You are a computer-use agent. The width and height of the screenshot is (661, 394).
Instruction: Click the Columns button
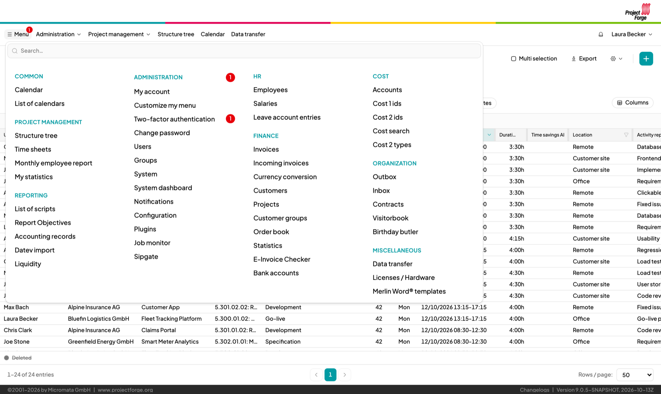(x=632, y=103)
